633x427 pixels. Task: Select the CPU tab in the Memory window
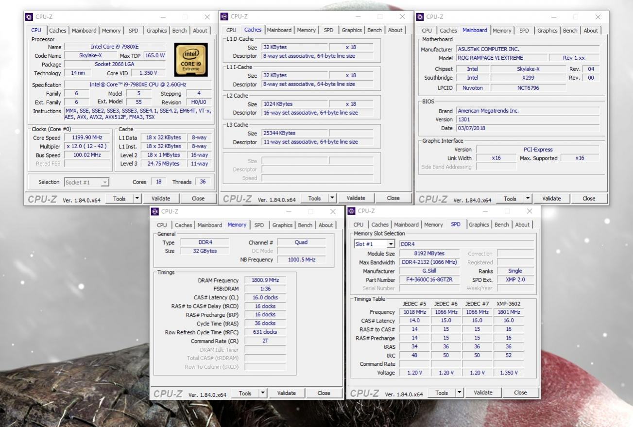tap(162, 225)
